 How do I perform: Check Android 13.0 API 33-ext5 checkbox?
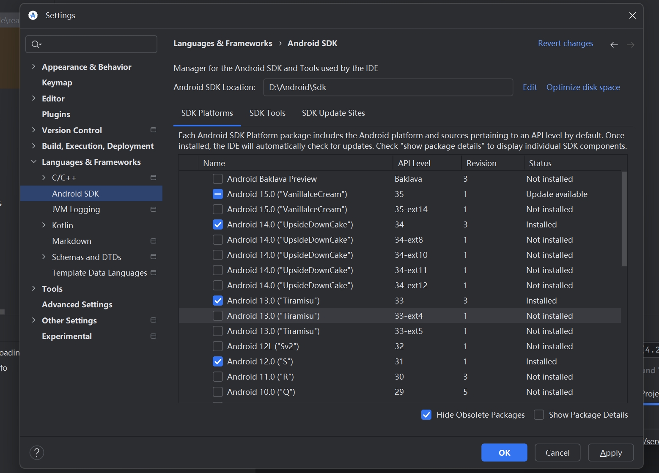click(218, 331)
